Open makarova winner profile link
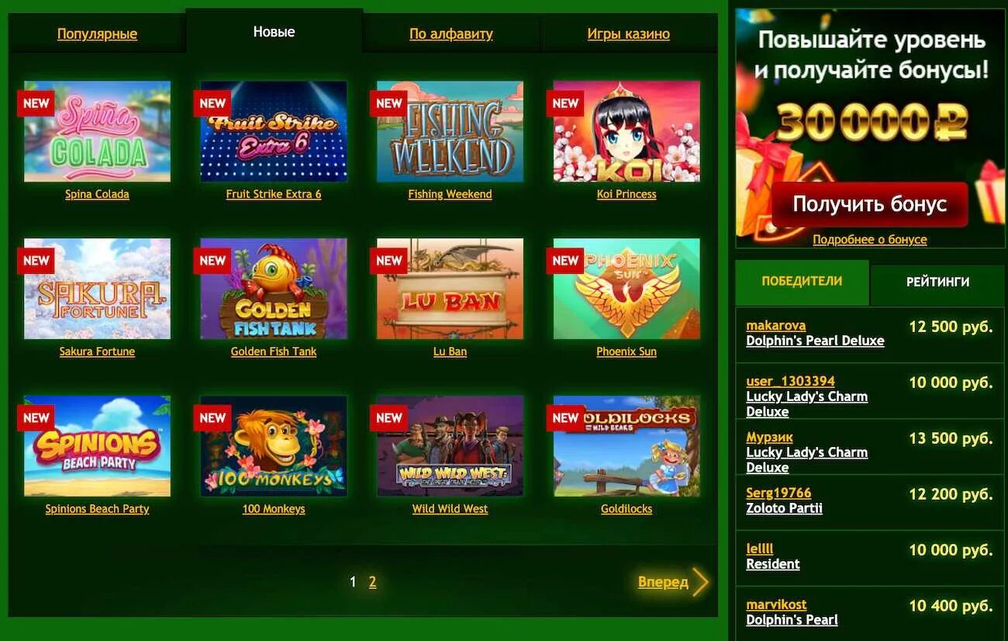The image size is (1008, 641). pyautogui.click(x=775, y=326)
